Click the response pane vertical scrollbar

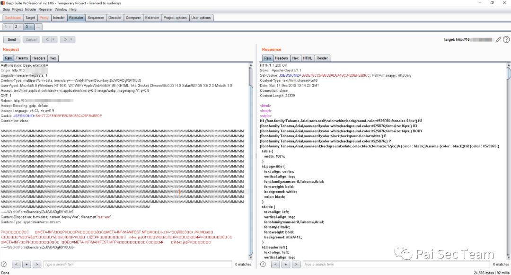(x=509, y=161)
